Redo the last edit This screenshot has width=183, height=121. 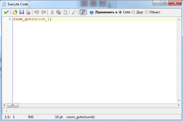point(43,12)
